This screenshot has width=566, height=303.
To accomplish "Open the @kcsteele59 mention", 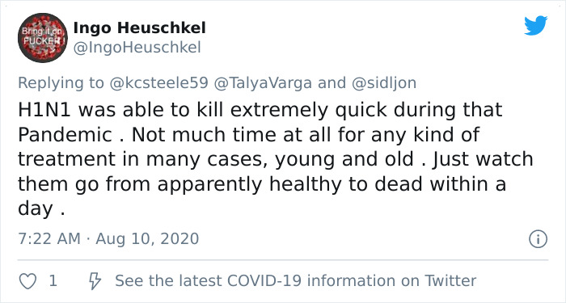I will tap(158, 83).
